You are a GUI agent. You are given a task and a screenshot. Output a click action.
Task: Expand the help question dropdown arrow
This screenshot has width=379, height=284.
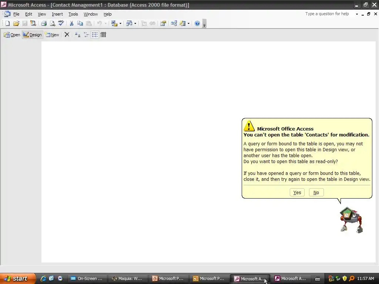click(357, 14)
